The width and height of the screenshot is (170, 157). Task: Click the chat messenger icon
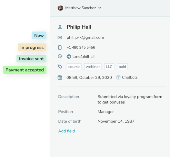click(60, 56)
